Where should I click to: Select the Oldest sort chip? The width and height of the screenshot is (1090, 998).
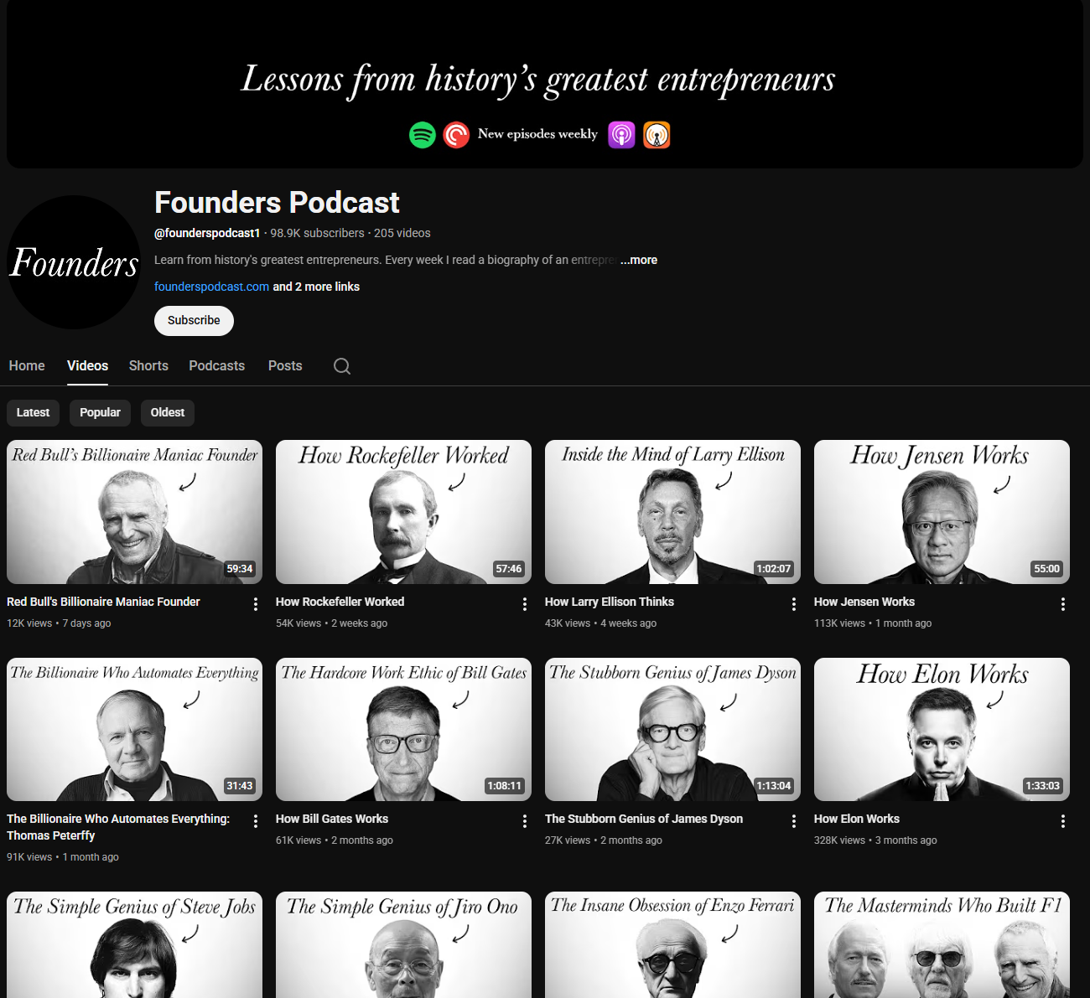pos(168,412)
